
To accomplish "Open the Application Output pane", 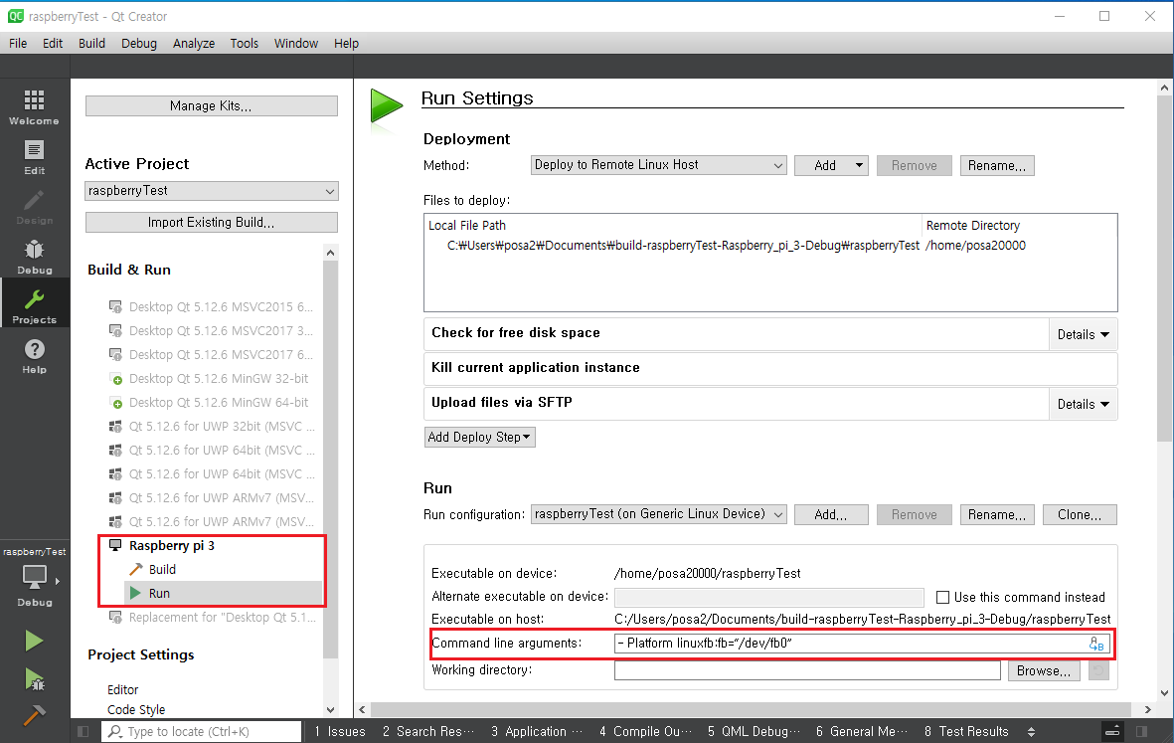I will [x=537, y=732].
